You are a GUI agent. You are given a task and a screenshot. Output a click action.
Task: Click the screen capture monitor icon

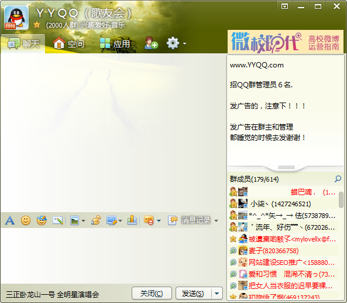pos(112,220)
